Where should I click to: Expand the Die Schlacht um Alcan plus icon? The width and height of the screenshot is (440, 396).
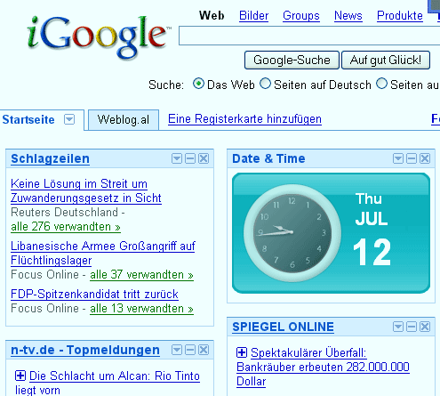click(x=20, y=376)
